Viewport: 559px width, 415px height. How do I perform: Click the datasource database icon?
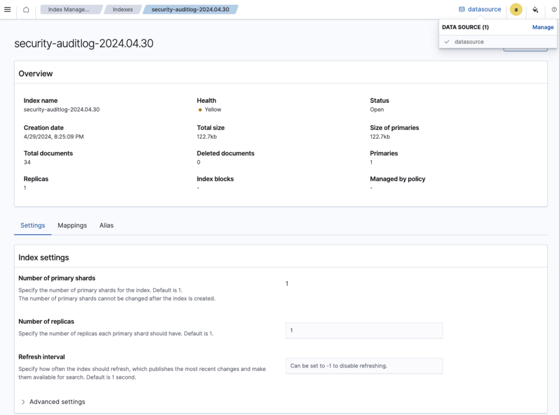(x=462, y=9)
